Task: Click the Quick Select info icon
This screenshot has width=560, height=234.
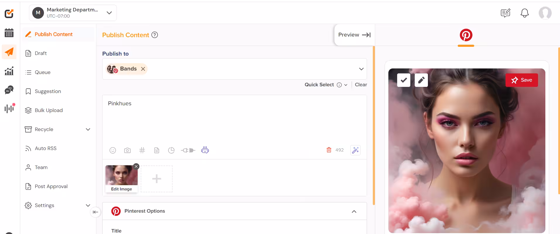Action: point(339,85)
